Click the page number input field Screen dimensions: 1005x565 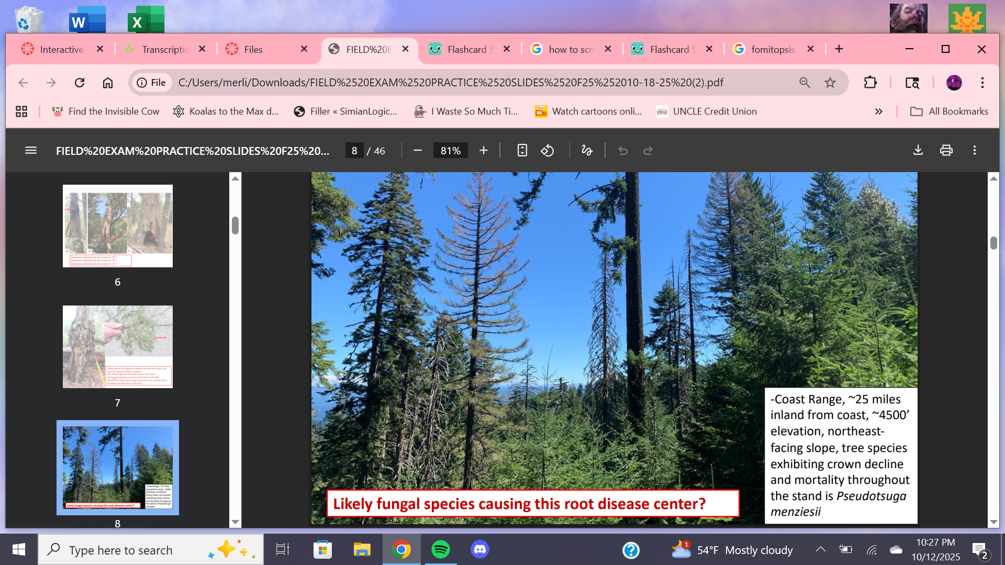(354, 151)
